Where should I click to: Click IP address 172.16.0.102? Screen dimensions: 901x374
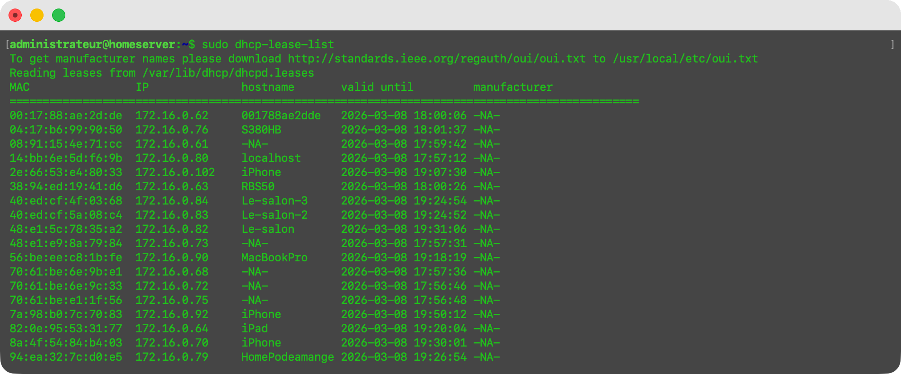pos(175,172)
